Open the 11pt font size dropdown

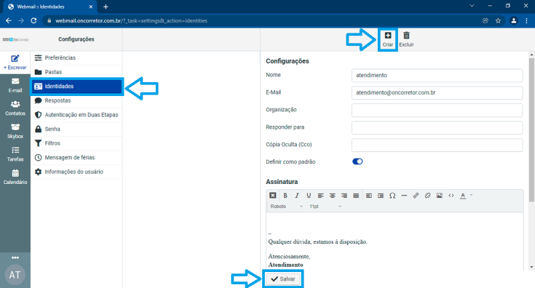pyautogui.click(x=324, y=207)
